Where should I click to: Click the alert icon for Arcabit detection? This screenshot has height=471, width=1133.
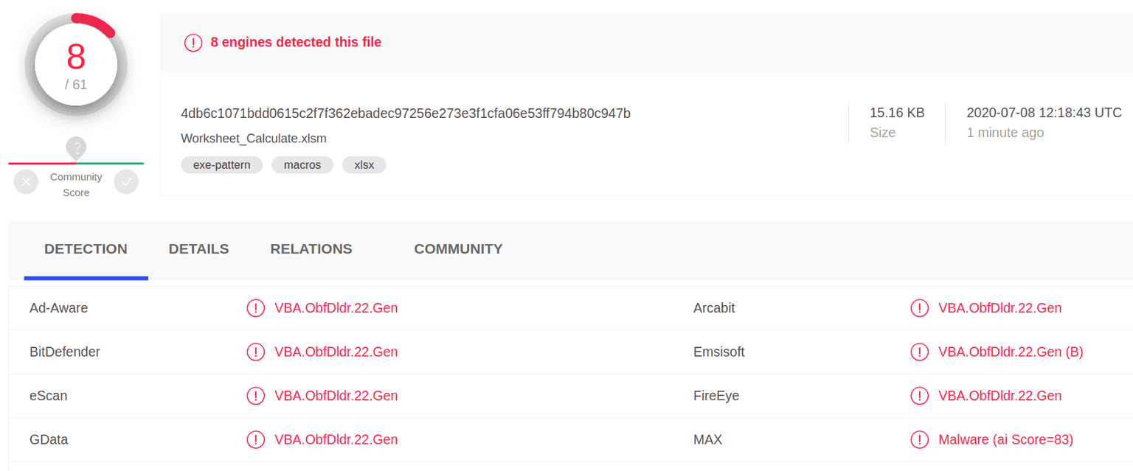pyautogui.click(x=919, y=308)
